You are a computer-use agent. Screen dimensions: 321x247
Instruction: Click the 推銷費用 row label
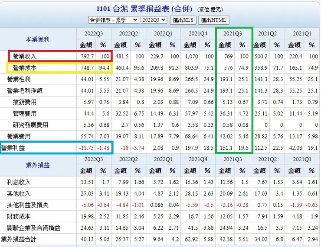(x=25, y=102)
